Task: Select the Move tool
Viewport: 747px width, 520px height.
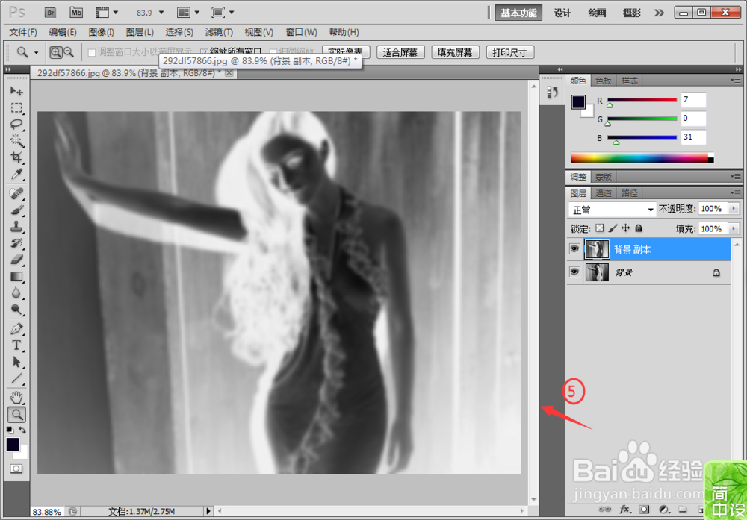Action: tap(16, 90)
